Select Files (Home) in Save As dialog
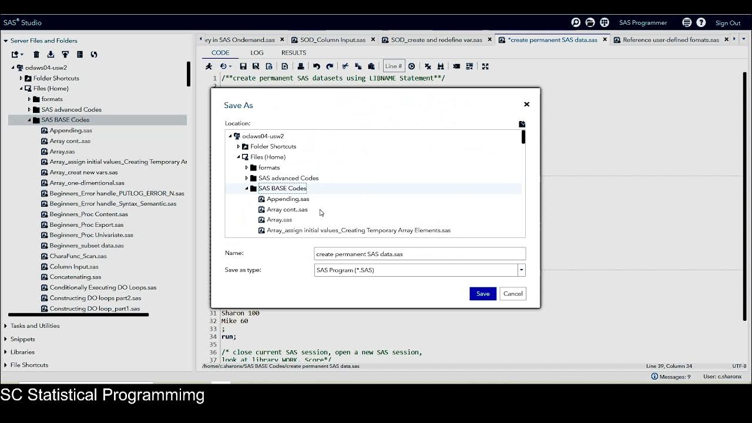The width and height of the screenshot is (752, 423). [268, 157]
